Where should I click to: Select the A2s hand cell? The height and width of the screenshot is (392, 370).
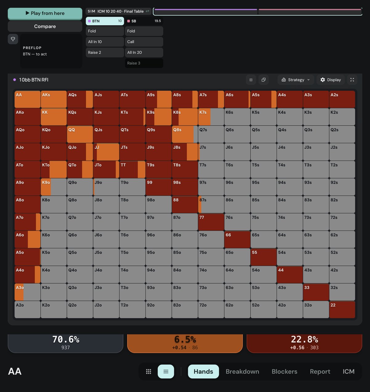[342, 99]
